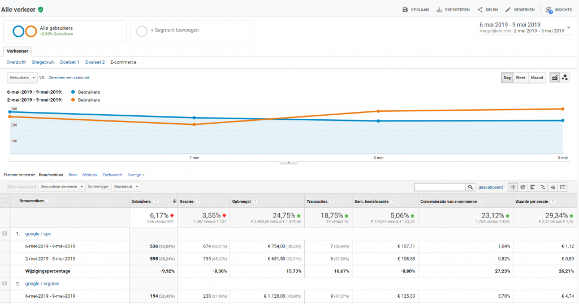Viewport: 579px width, 304px height.
Task: Click the Transacties column header
Action: [317, 201]
